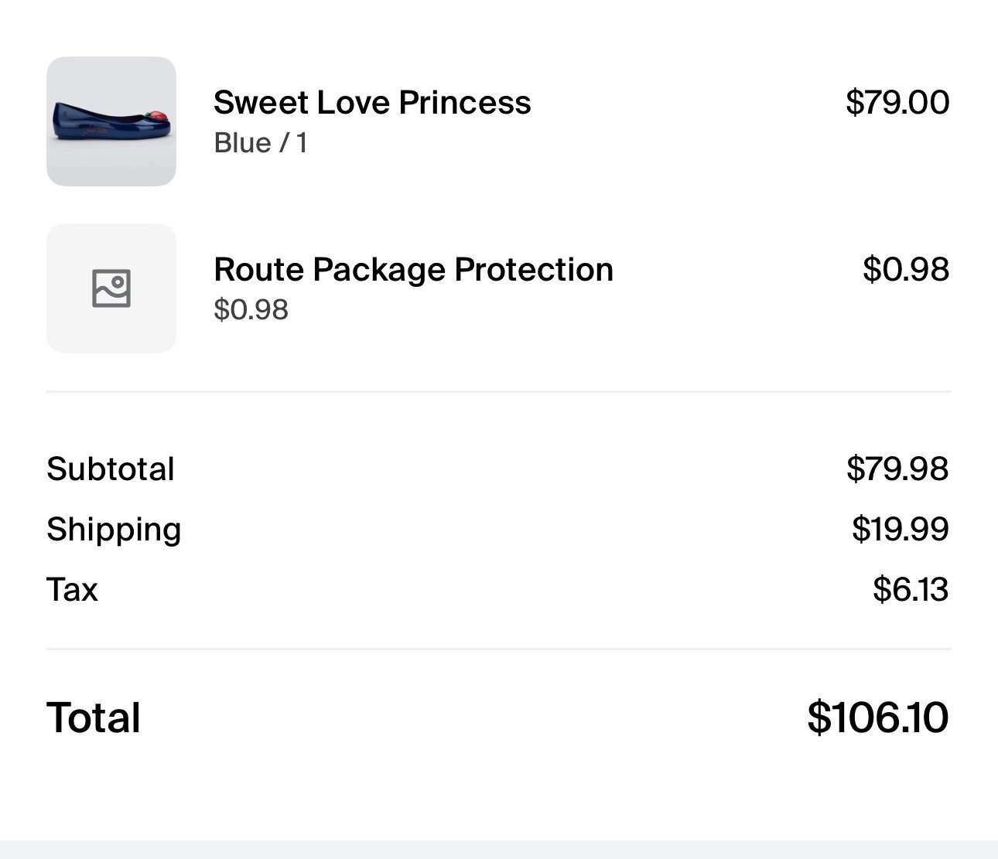The image size is (998, 859).
Task: Click the Route Package Protection placeholder tile
Action: [111, 288]
